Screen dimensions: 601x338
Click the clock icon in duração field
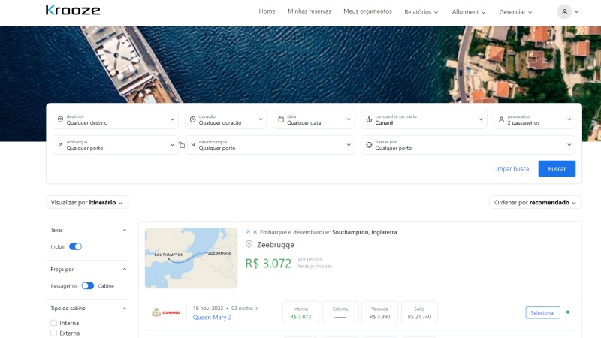pos(192,119)
